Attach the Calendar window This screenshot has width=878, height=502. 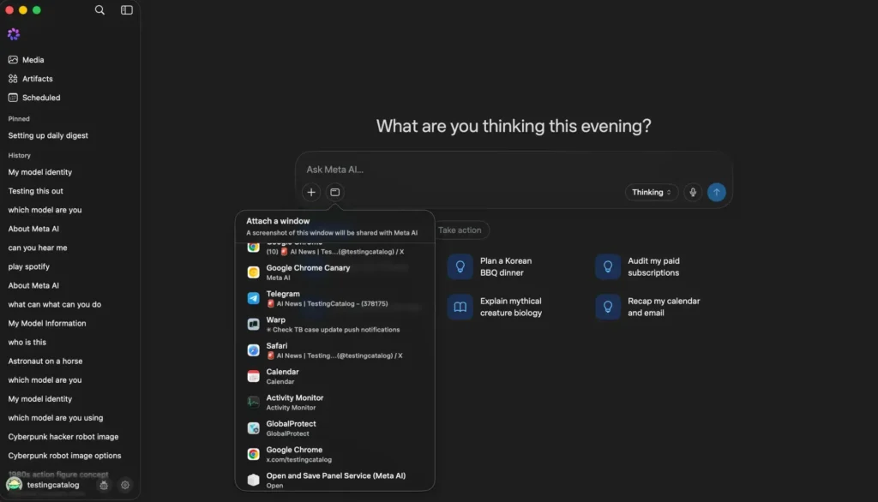click(335, 377)
